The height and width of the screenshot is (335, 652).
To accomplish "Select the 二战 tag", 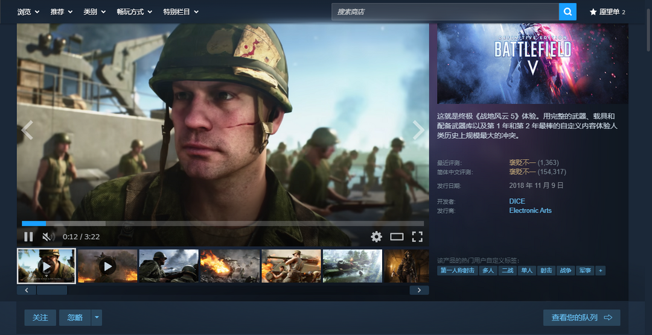I will (x=507, y=271).
